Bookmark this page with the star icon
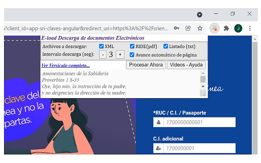Viewport: 261px width, 163px height. pyautogui.click(x=200, y=28)
